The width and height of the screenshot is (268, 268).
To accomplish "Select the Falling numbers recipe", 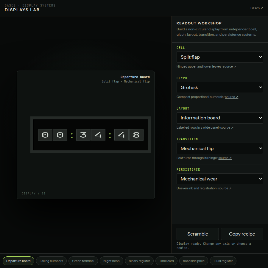I will [51, 261].
